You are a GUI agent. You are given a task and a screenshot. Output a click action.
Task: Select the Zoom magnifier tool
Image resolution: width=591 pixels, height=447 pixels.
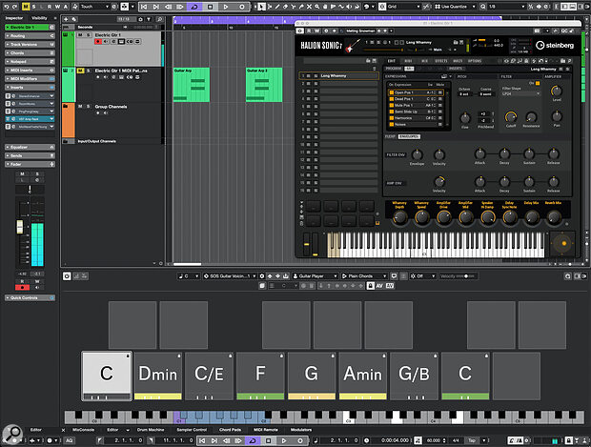[317, 7]
